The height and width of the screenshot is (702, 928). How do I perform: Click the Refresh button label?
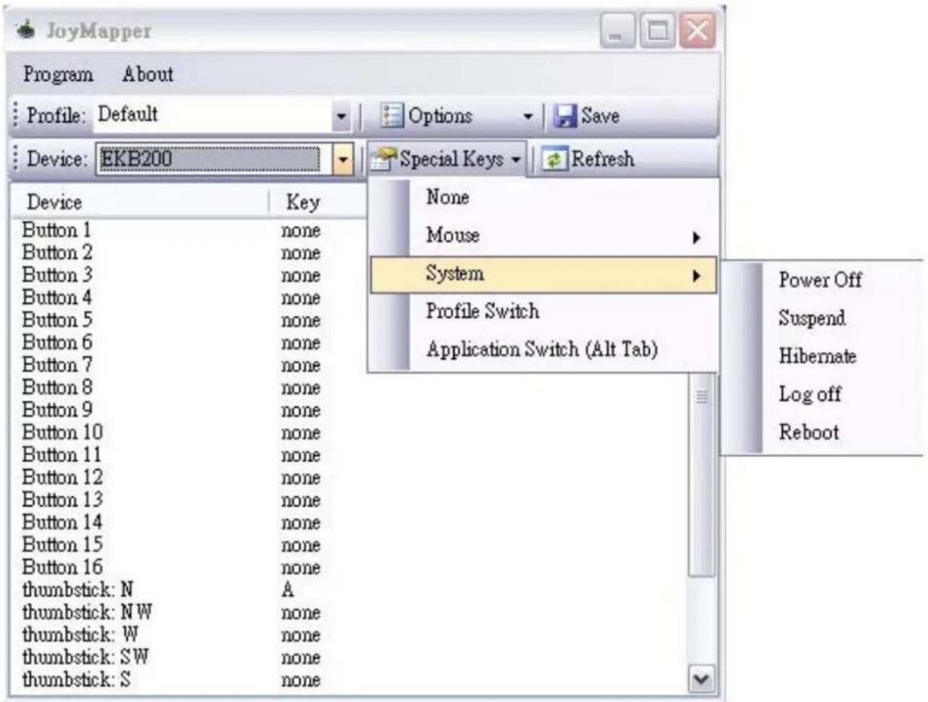tap(602, 159)
